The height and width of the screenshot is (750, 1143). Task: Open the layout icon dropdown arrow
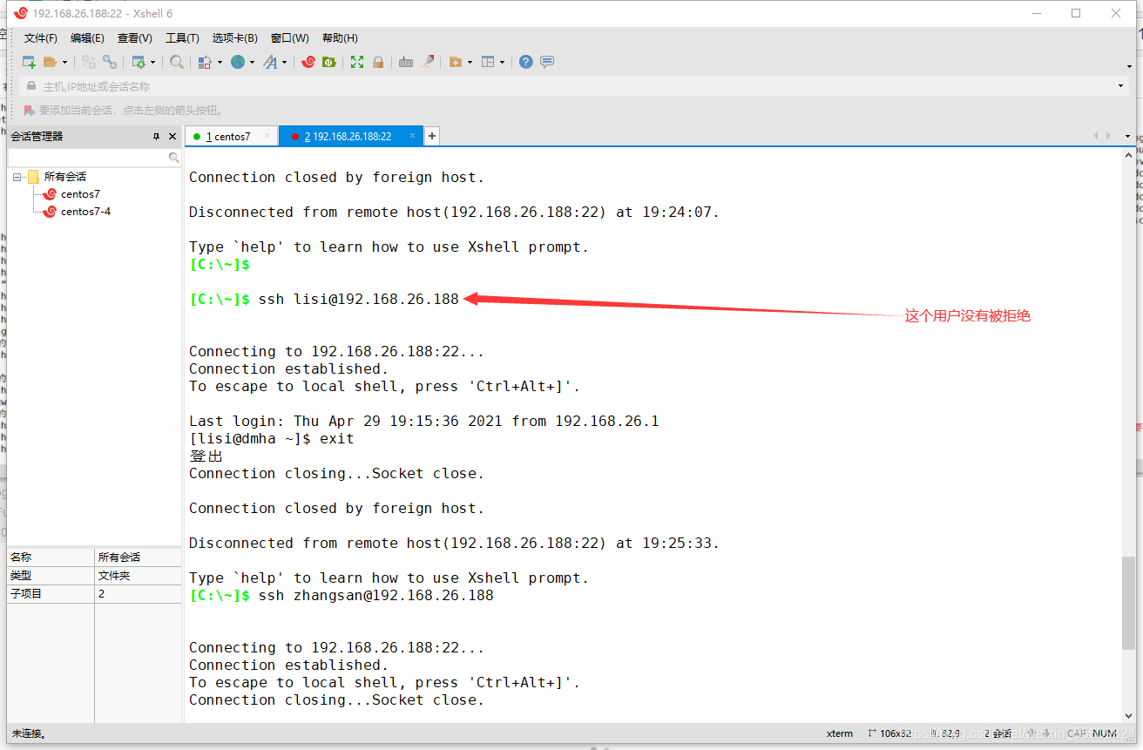(502, 62)
